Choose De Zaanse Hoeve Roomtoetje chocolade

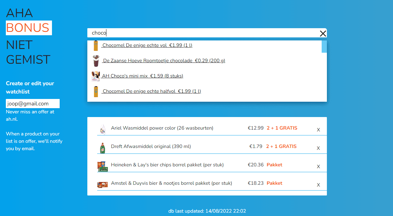(164, 61)
